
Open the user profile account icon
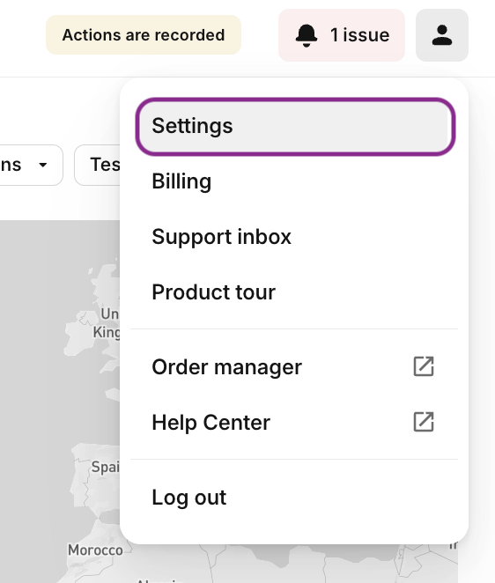(442, 35)
